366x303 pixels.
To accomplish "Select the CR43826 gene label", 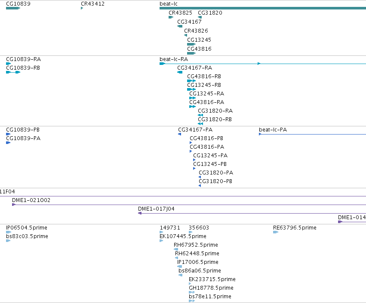I will click(196, 31).
